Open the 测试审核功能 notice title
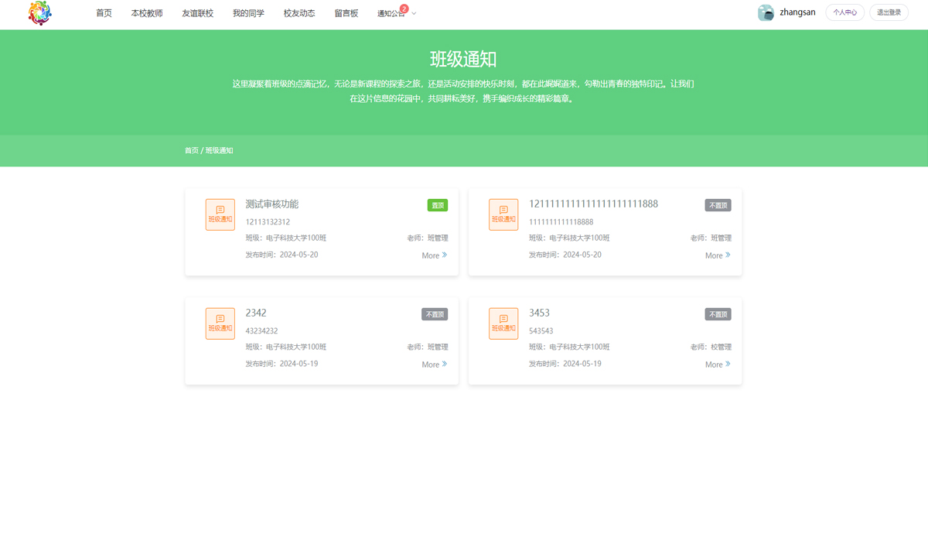Viewport: 928px width, 534px height. (272, 204)
